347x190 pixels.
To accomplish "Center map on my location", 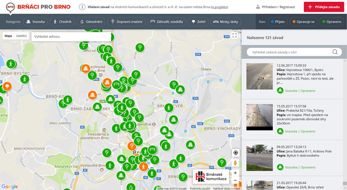I will click(x=235, y=153).
